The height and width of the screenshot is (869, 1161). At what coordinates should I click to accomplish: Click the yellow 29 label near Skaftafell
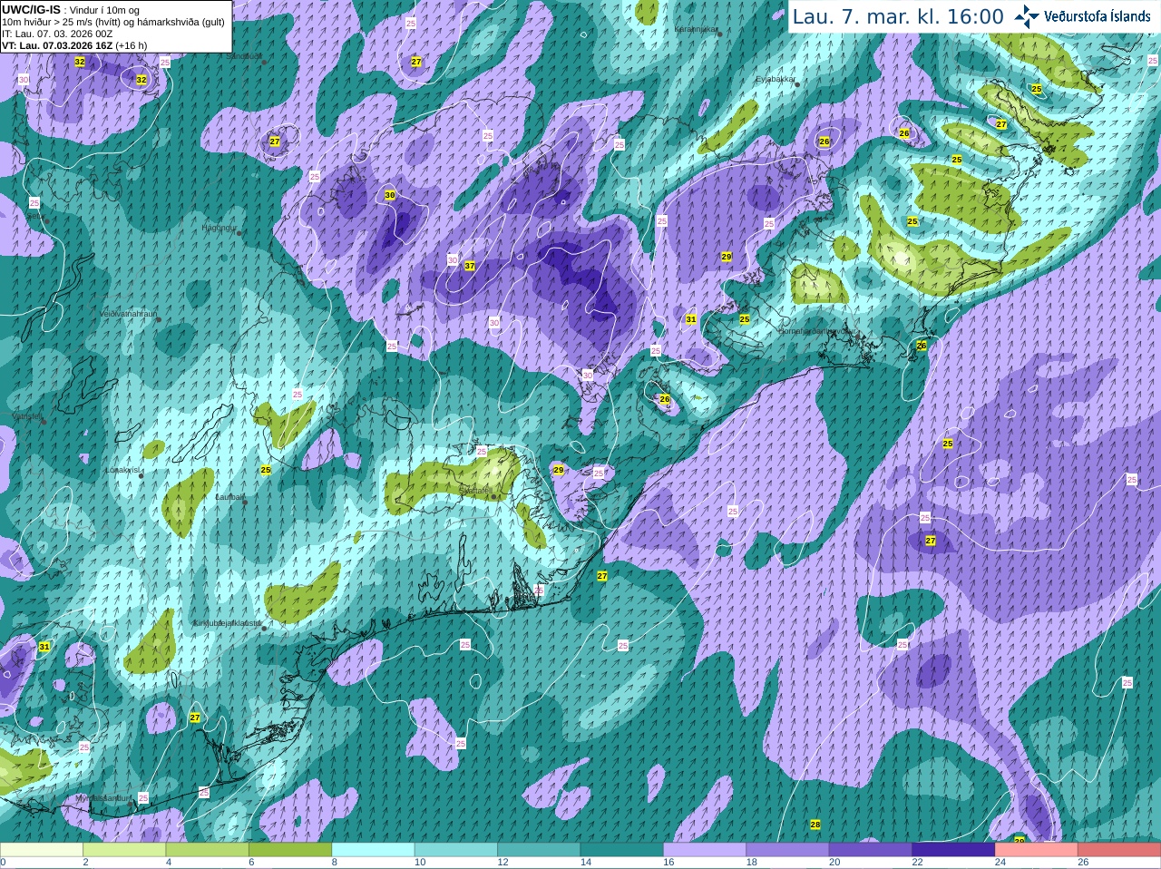coord(559,470)
